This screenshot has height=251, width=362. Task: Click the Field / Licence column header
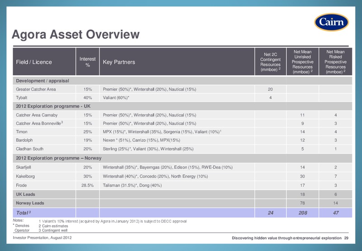44,62
